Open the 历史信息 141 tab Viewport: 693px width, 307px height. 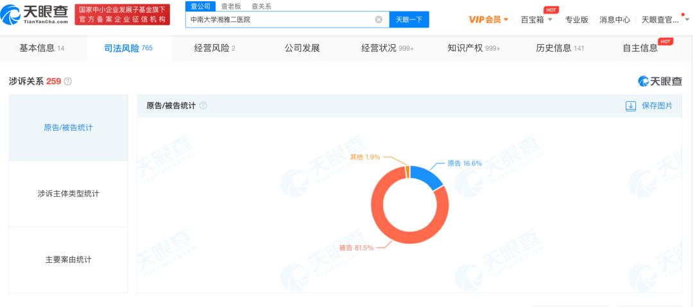click(560, 48)
